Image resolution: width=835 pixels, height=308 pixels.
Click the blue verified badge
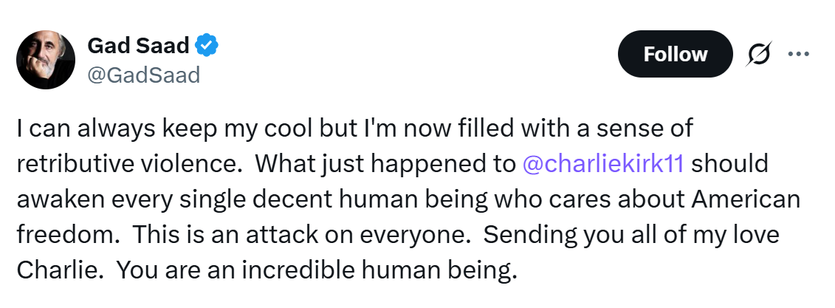pyautogui.click(x=206, y=47)
